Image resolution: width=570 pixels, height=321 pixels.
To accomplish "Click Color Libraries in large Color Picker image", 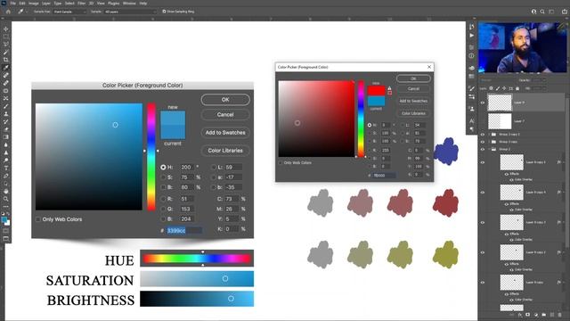I will [225, 151].
